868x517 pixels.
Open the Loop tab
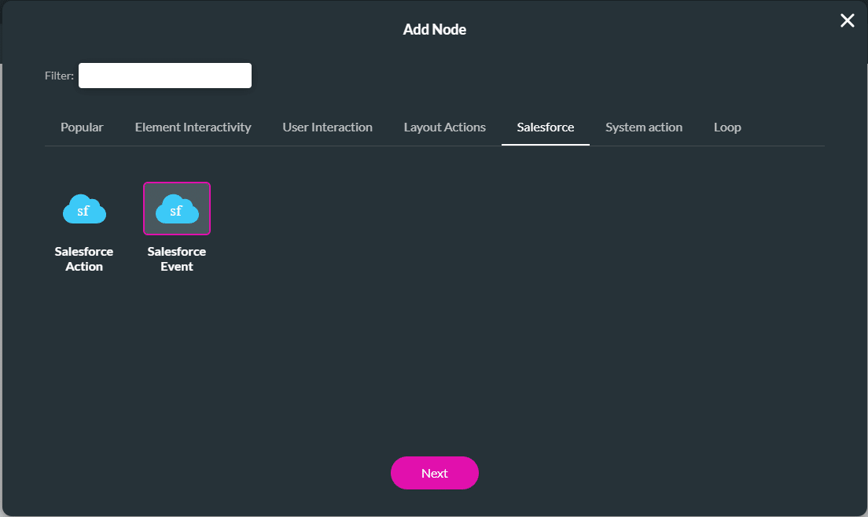tap(726, 127)
